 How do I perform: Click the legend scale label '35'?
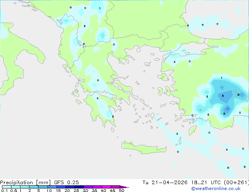point(94,190)
